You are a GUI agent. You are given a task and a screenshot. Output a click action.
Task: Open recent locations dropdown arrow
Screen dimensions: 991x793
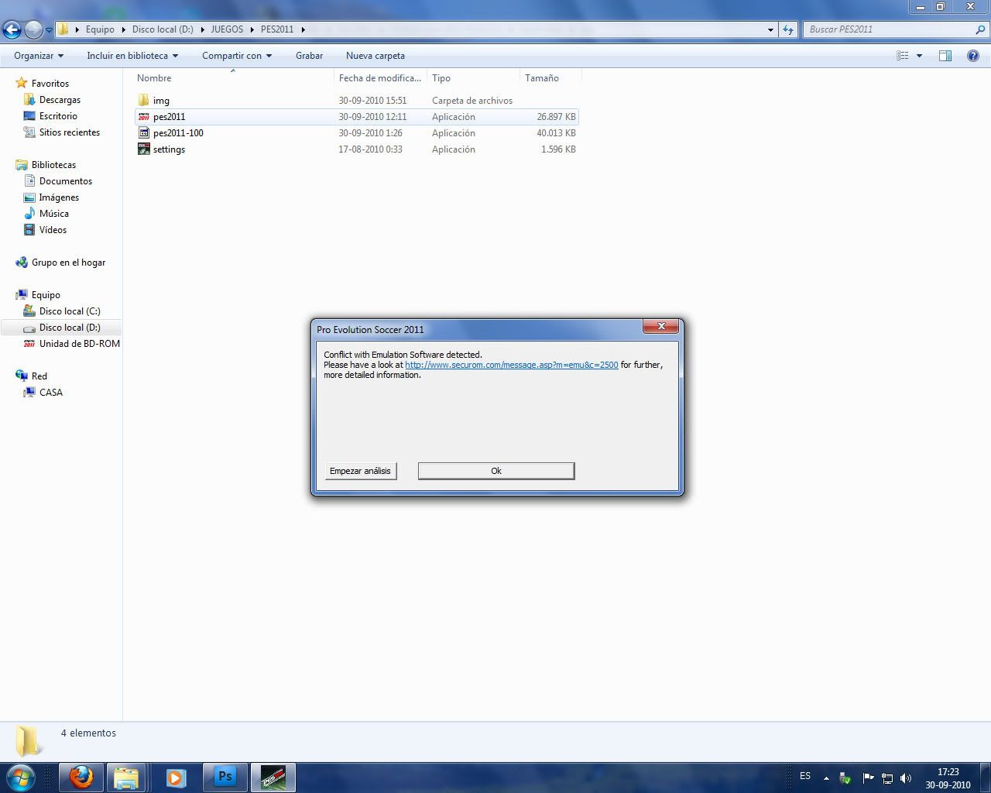pos(49,30)
